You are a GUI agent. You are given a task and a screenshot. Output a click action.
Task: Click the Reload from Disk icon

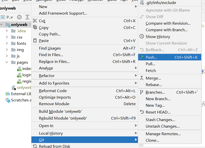point(35,146)
